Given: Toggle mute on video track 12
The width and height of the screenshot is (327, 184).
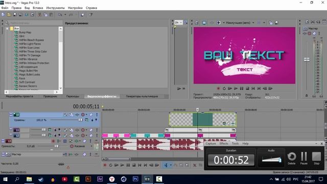Looking at the screenshot, I should [91, 135].
